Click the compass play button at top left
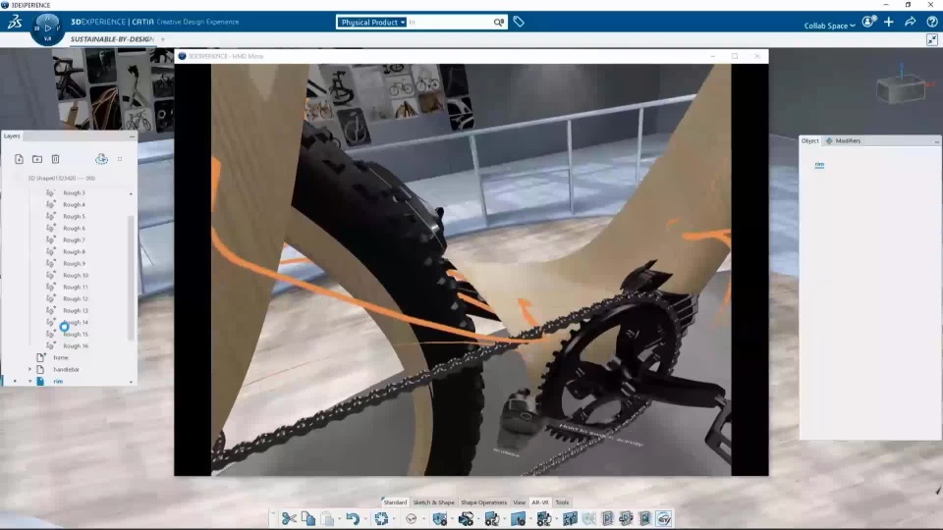This screenshot has height=530, width=943. tap(47, 27)
